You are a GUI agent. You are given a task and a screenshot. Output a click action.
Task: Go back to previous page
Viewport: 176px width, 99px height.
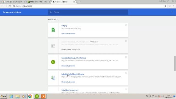2,6
